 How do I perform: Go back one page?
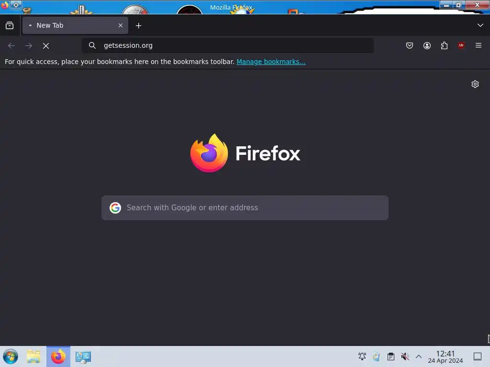[x=11, y=45]
